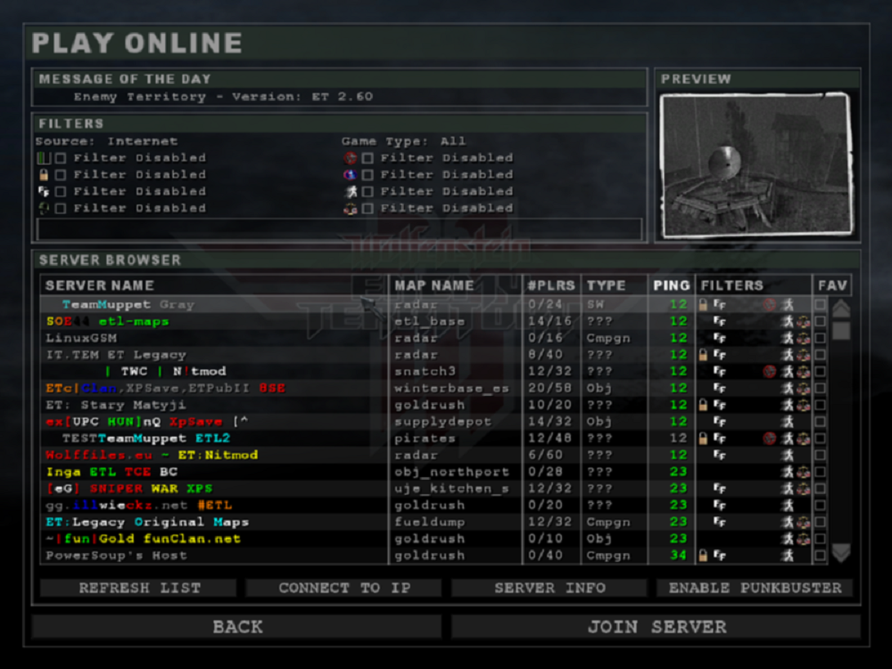Viewport: 892px width, 669px height.
Task: Open Server Info for selected server
Action: [549, 588]
